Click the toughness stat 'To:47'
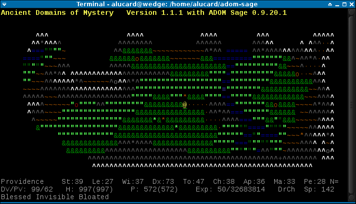Image resolution: width=356 pixels, height=204 pixels. [194, 181]
